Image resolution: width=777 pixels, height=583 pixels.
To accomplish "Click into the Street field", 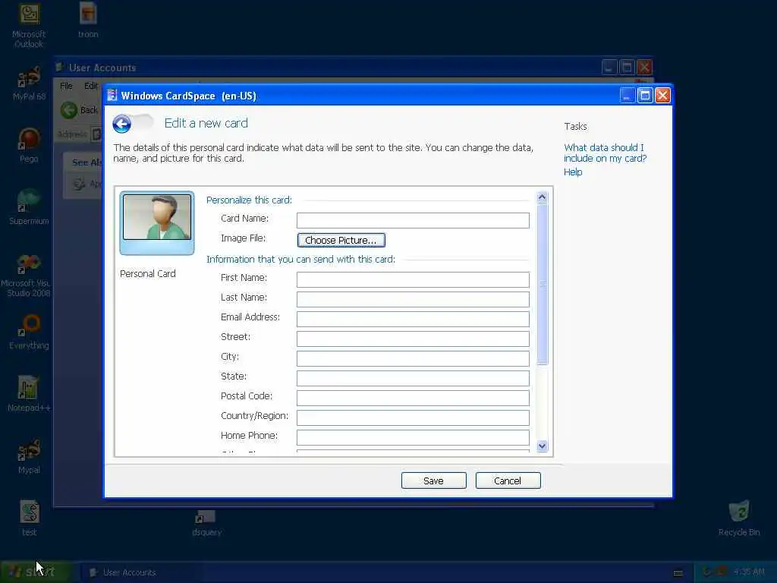I will pyautogui.click(x=413, y=339).
